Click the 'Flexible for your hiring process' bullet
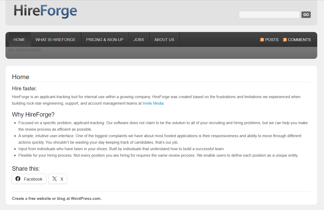The height and width of the screenshot is (210, 324). (158, 155)
